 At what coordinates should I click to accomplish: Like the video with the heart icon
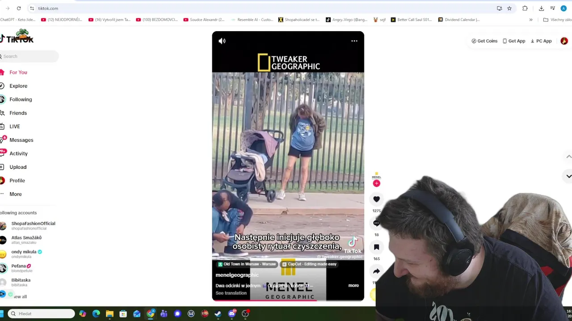tap(376, 199)
